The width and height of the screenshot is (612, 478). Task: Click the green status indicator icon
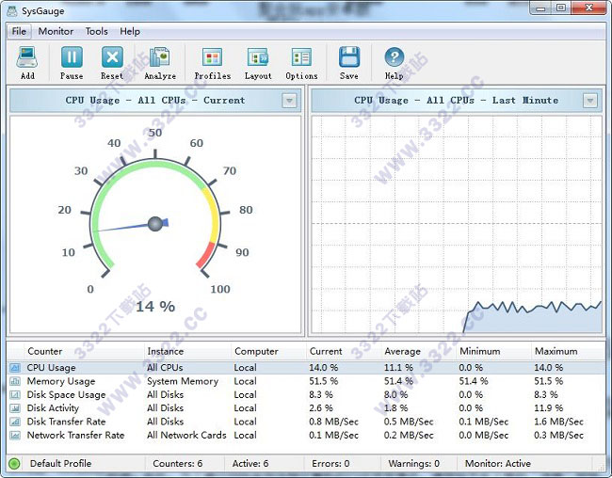click(14, 464)
